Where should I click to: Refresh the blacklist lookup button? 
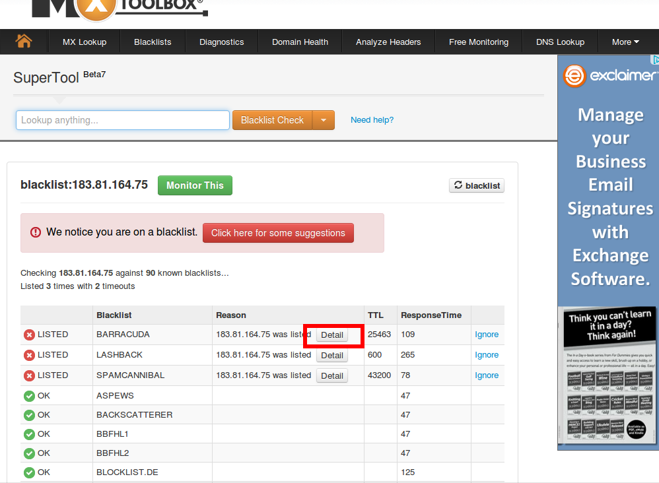pyautogui.click(x=477, y=185)
